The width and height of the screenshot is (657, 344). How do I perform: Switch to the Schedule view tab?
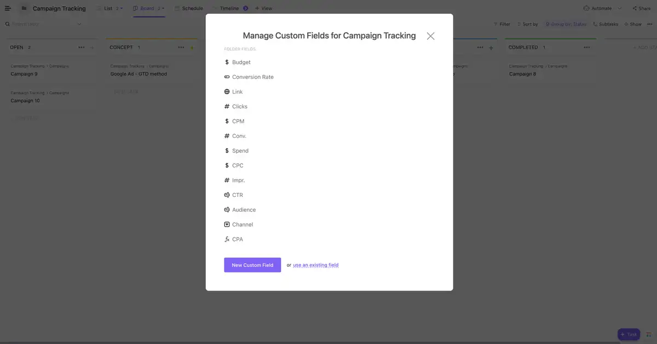click(188, 8)
